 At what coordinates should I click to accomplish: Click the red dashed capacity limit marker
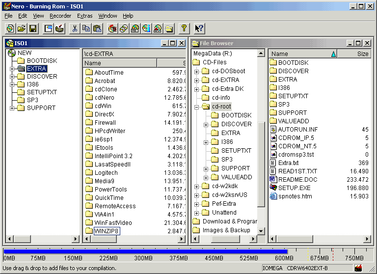(x=333, y=254)
